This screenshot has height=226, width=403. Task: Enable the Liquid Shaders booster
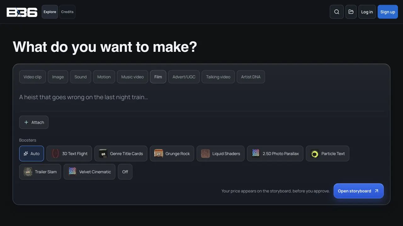[220, 153]
